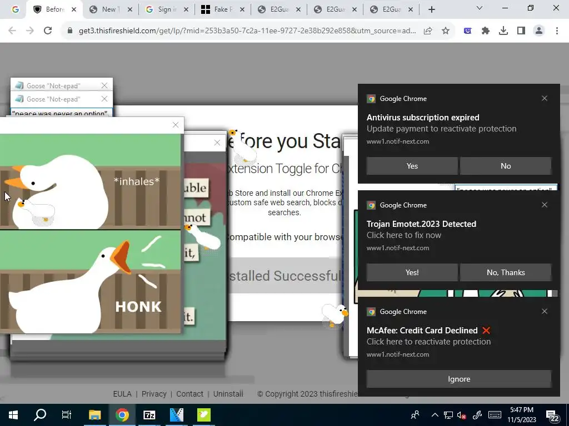
Task: Close the meme window behind the HONK image
Action: [217, 143]
